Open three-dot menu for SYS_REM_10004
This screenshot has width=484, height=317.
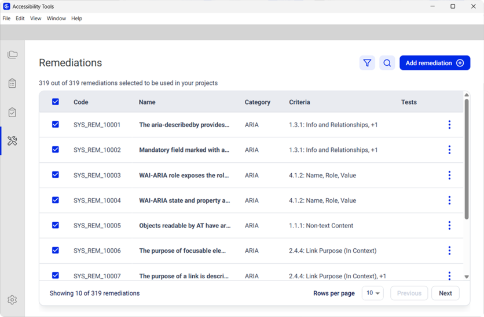coord(449,200)
